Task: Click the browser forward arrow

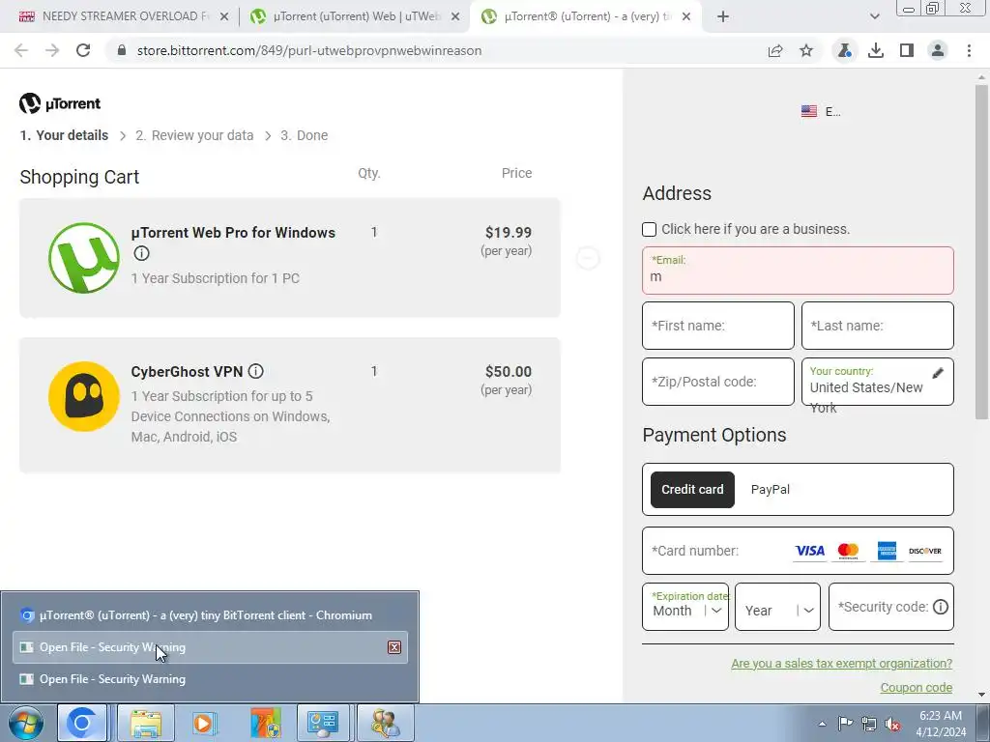Action: [x=52, y=50]
